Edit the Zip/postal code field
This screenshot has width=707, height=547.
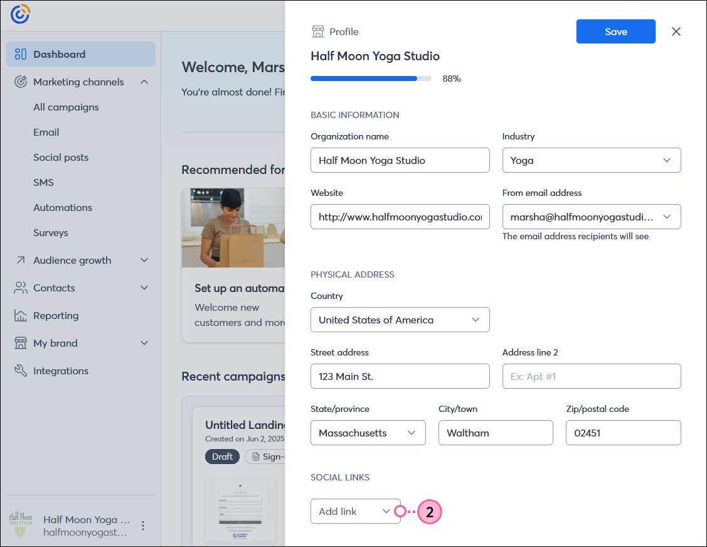(623, 433)
